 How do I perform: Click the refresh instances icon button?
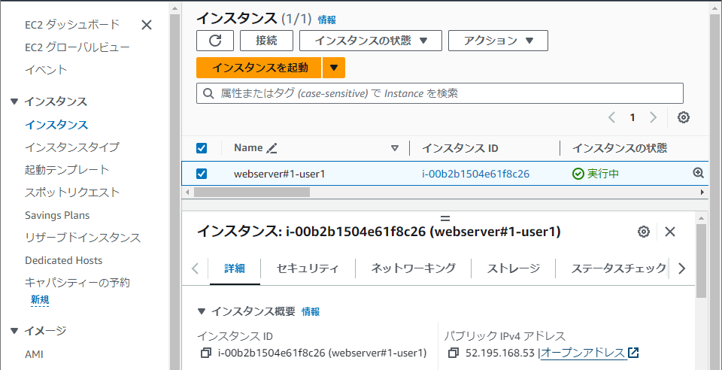(x=215, y=41)
